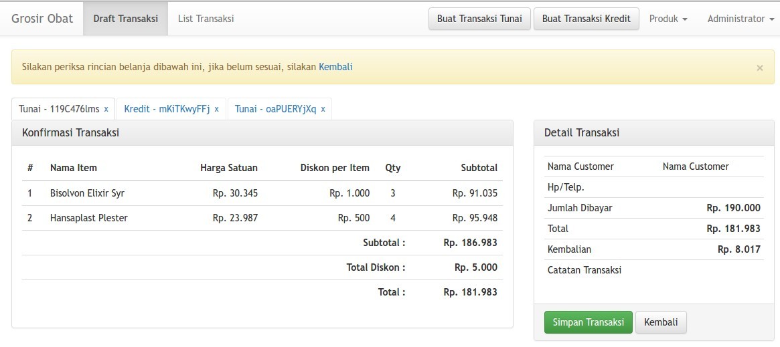Go to Grosir Obat home brand

pyautogui.click(x=42, y=19)
